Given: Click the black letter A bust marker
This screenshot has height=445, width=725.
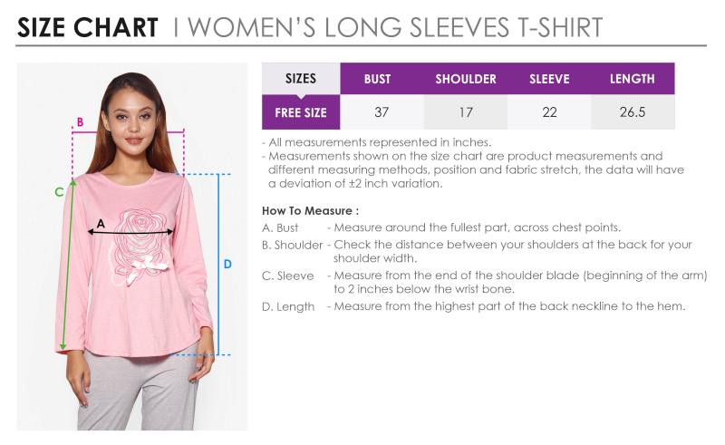Looking at the screenshot, I should 101,223.
